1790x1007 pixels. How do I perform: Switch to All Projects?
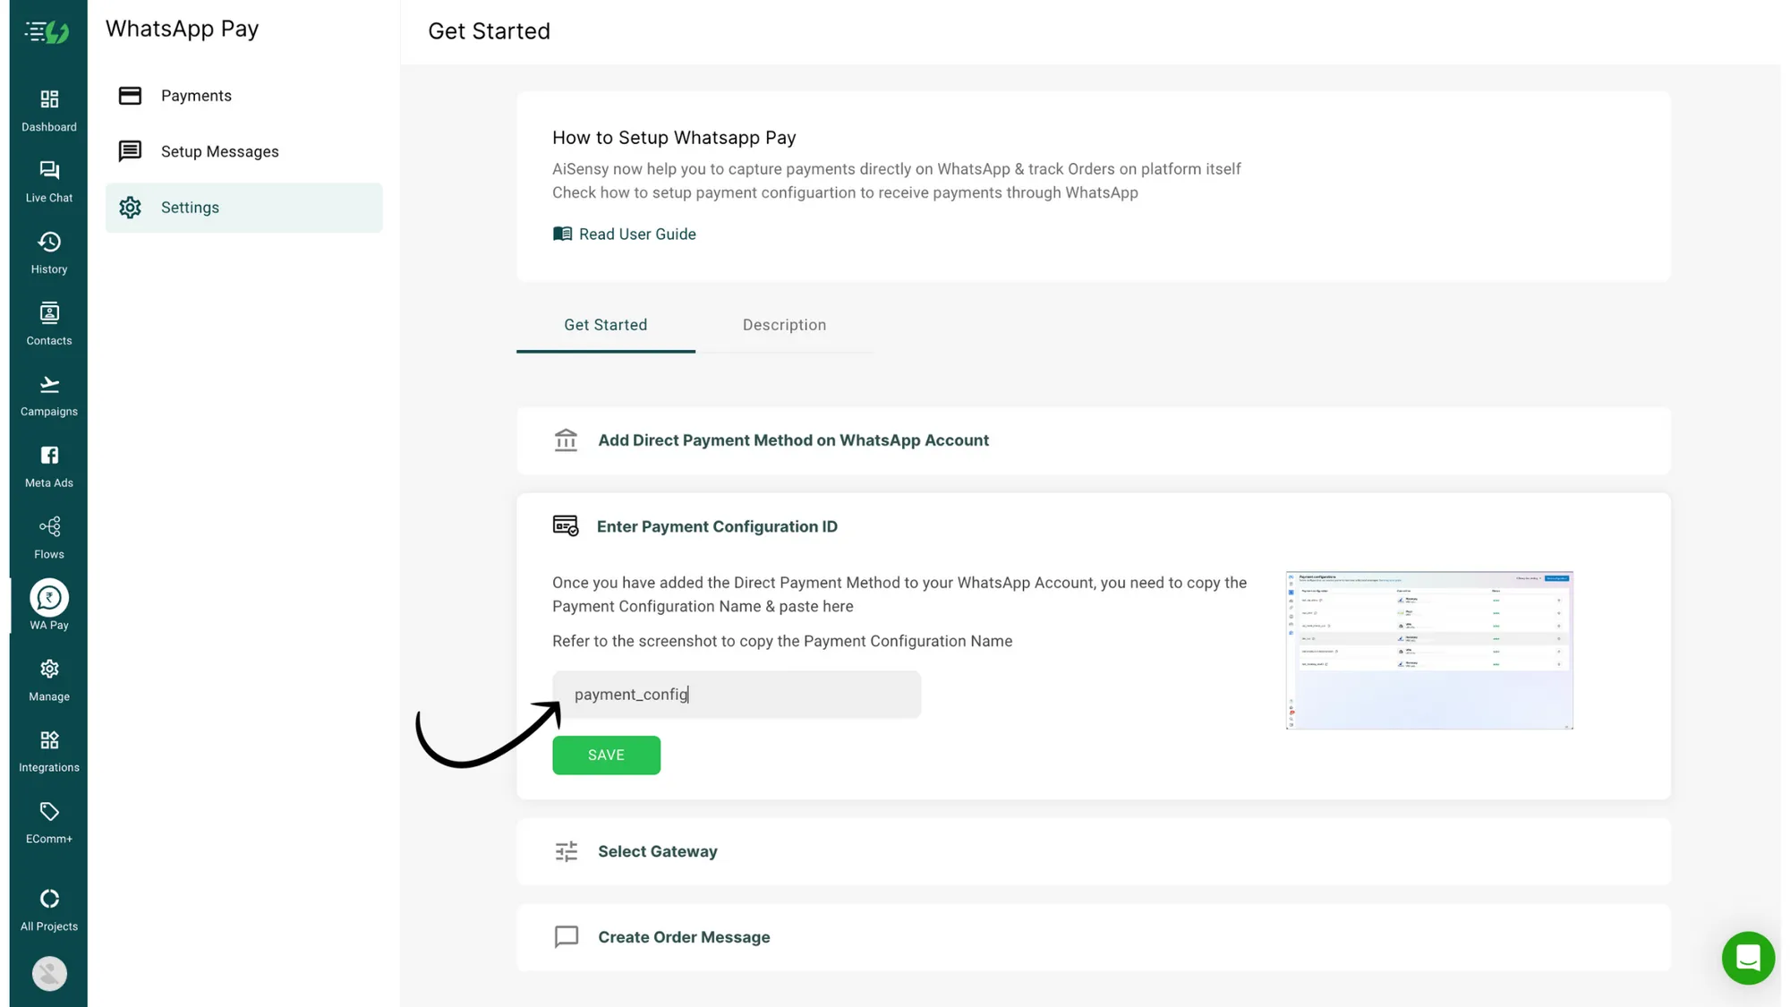(48, 909)
